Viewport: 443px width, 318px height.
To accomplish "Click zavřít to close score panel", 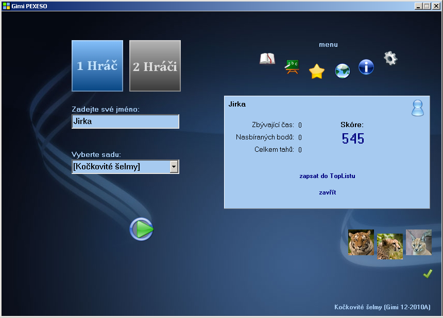I will tap(328, 192).
